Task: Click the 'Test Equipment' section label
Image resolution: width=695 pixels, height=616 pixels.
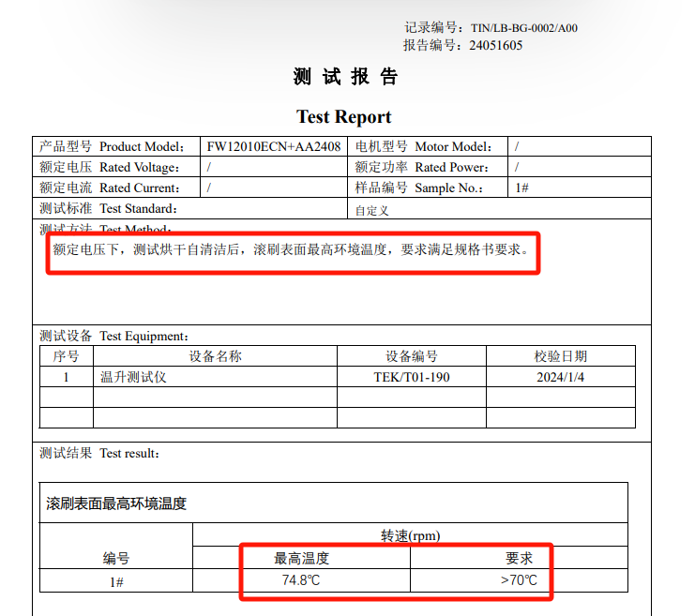Action: 113,336
